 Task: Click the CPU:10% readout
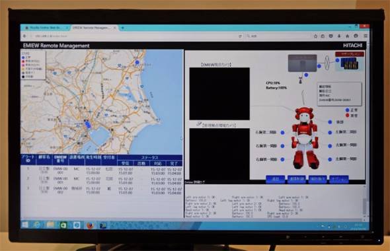(273, 83)
